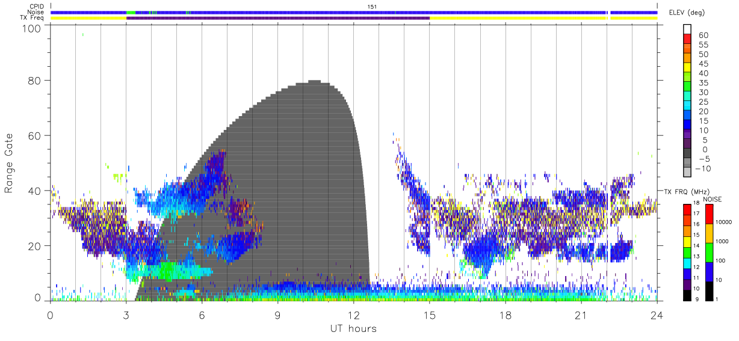Select the '45' label on ELEV colorbar
This screenshot has width=739, height=341.
coord(703,64)
